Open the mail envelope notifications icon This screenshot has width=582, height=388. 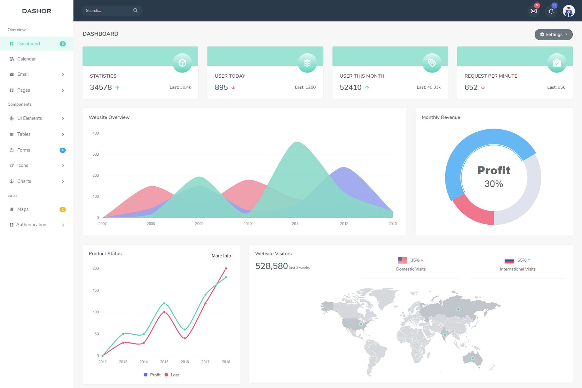(x=533, y=11)
